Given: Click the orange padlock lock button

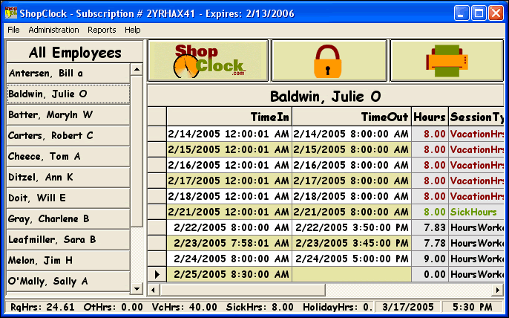Looking at the screenshot, I should (329, 61).
